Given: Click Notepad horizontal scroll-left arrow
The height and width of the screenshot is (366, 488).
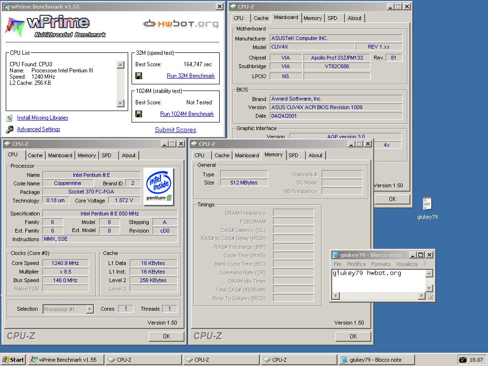Looking at the screenshot, I should click(x=336, y=295).
